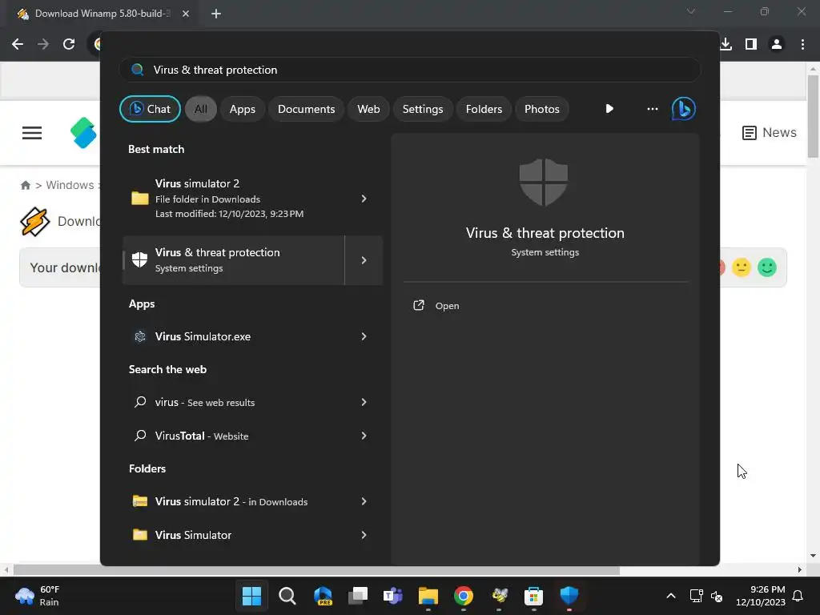Launch Microsoft Edge Preview from taskbar
The image size is (820, 615).
323,595
